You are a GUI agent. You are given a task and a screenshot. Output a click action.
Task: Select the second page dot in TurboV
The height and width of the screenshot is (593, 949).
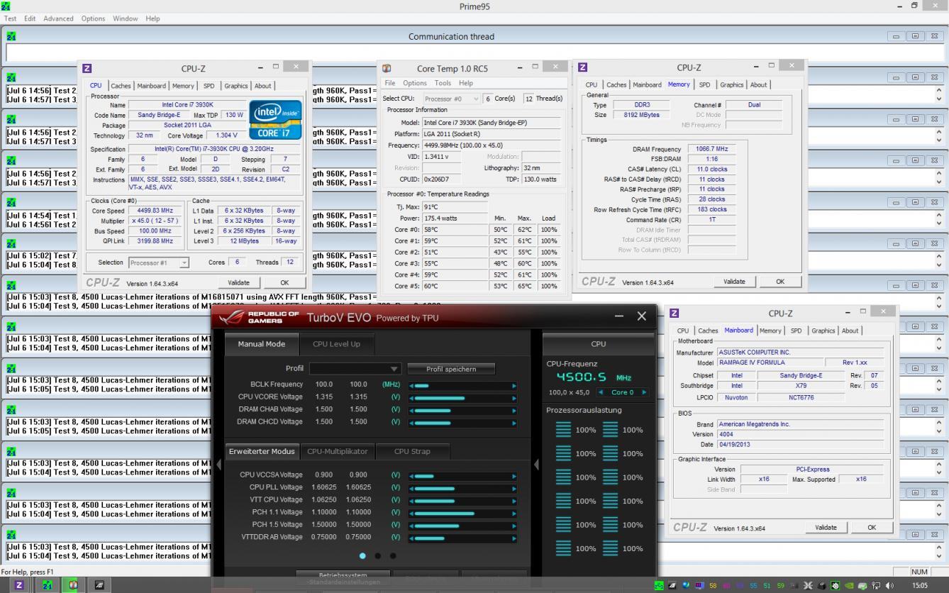click(377, 556)
